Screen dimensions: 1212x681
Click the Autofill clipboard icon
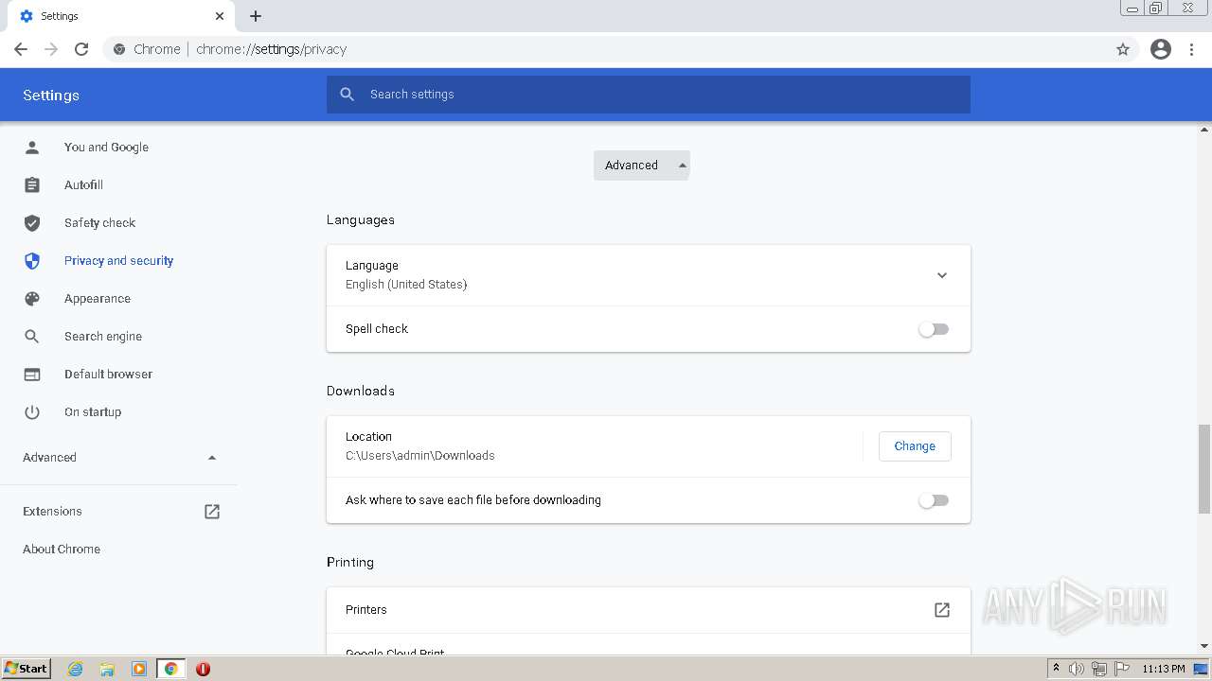pyautogui.click(x=32, y=185)
